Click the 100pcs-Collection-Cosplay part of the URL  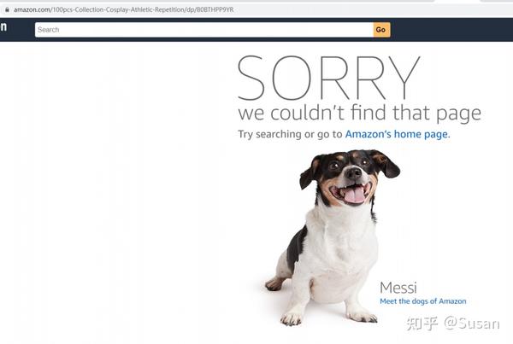pyautogui.click(x=91, y=9)
